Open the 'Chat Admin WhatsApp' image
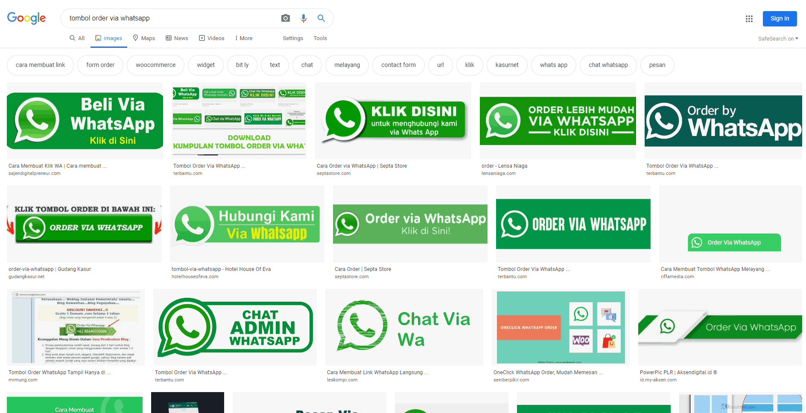Image resolution: width=806 pixels, height=413 pixels. pos(235,327)
